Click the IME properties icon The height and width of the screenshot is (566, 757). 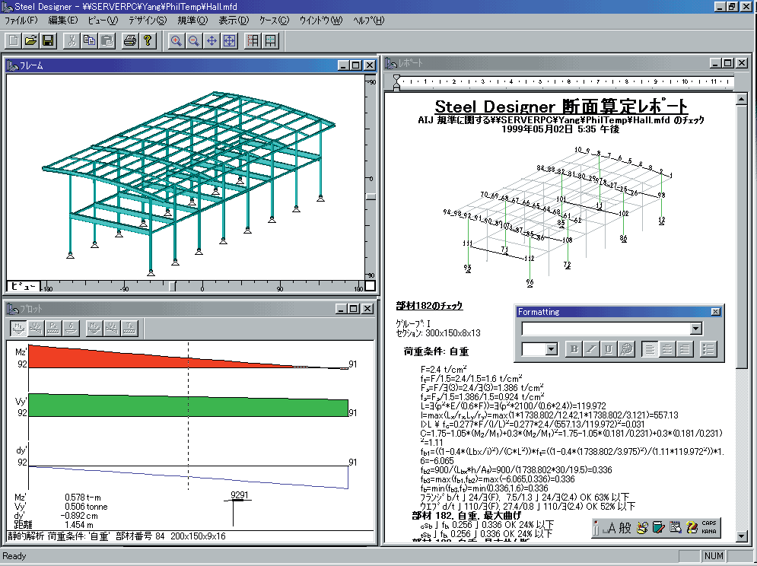pos(676,527)
